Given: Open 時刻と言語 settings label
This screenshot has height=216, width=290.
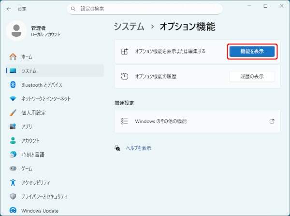Looking at the screenshot, I should tap(33, 154).
